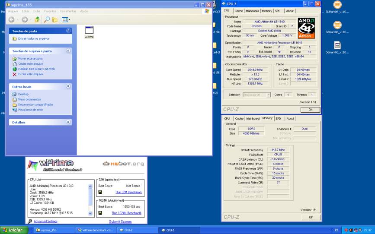
Task: Open the Search magnifier in Explorer toolbar
Action: [47, 19]
